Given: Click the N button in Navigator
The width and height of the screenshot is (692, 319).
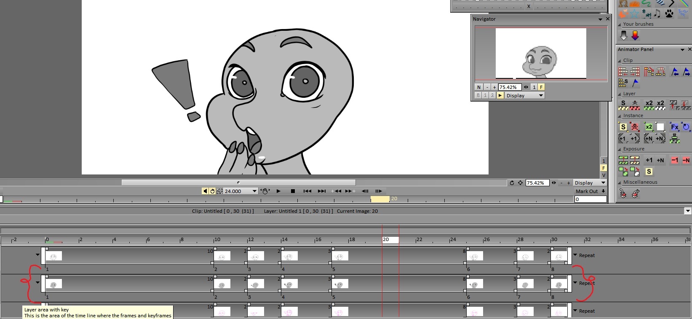Looking at the screenshot, I should coord(478,87).
